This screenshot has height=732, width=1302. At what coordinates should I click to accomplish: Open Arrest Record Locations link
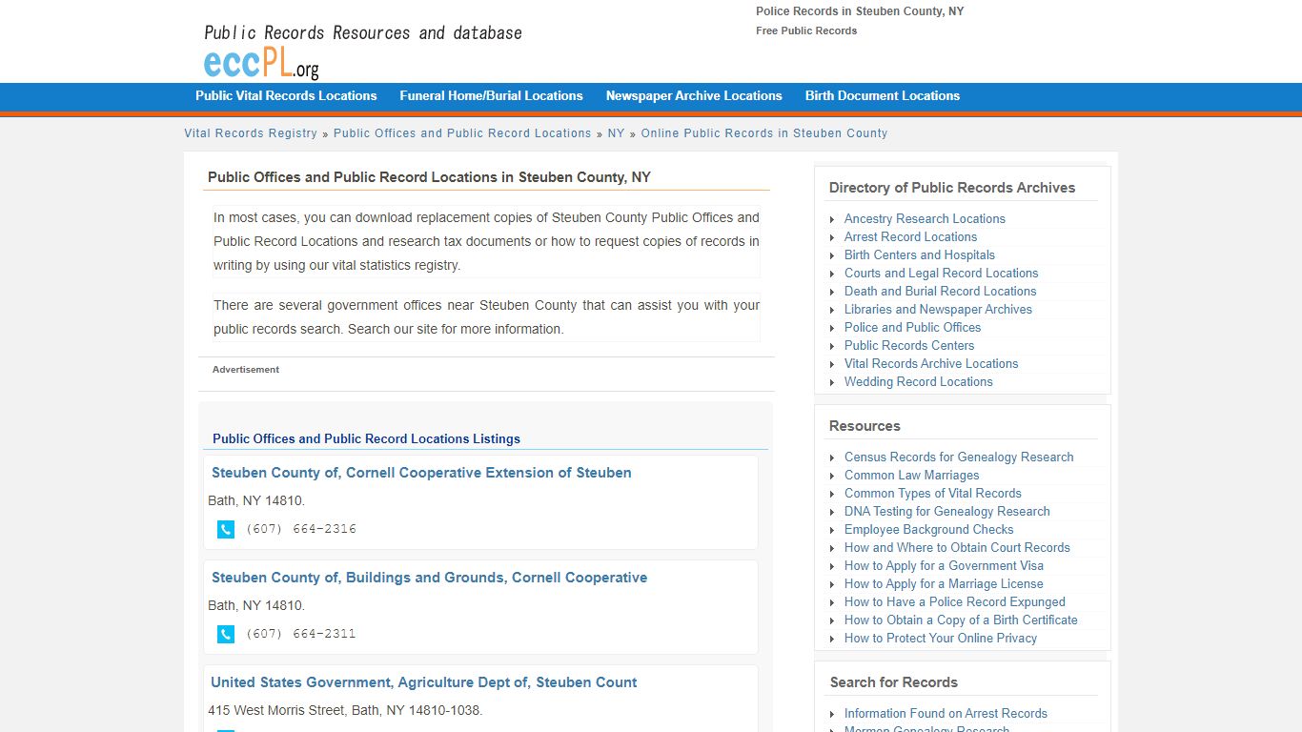tap(910, 237)
